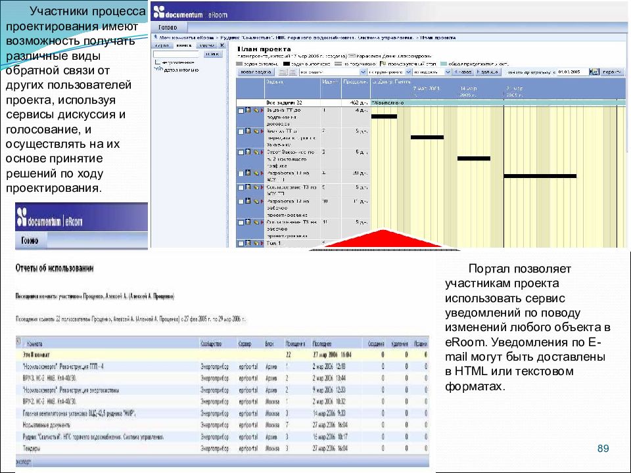This screenshot has height=473, width=631.
Task: Click Готово in the top eRoom bar
Action: pyautogui.click(x=168, y=28)
